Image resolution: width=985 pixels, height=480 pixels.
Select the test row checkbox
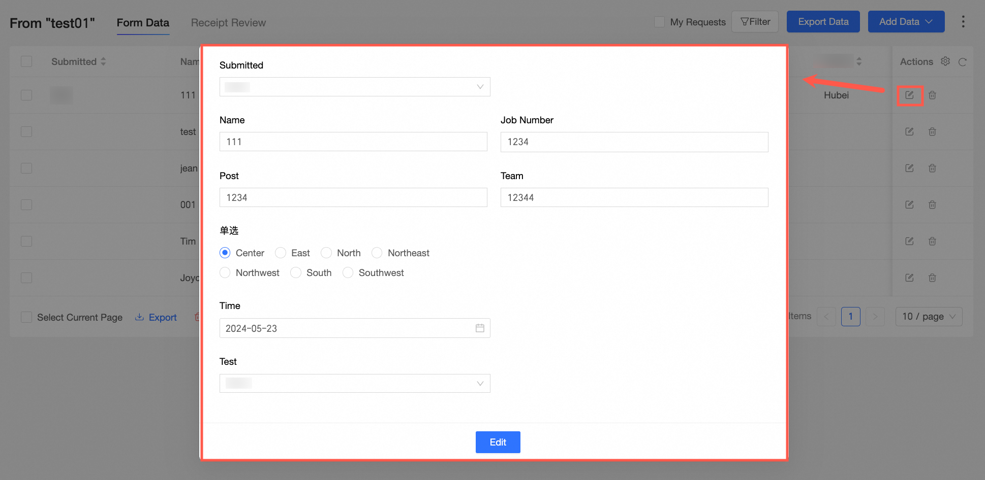[x=26, y=131]
